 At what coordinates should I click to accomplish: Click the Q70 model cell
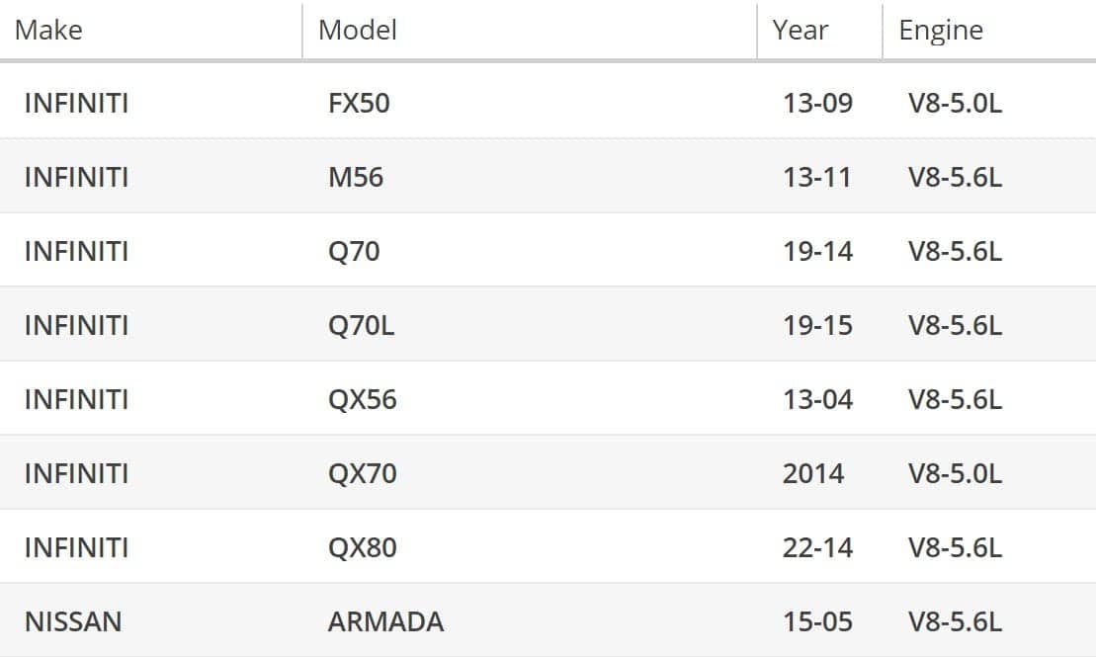(354, 251)
